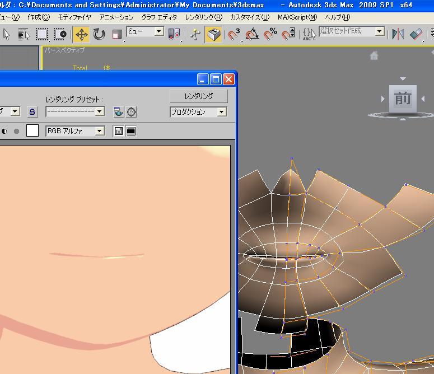Rotate ViewCube with right arrow
This screenshot has height=374, width=434.
pyautogui.click(x=423, y=99)
